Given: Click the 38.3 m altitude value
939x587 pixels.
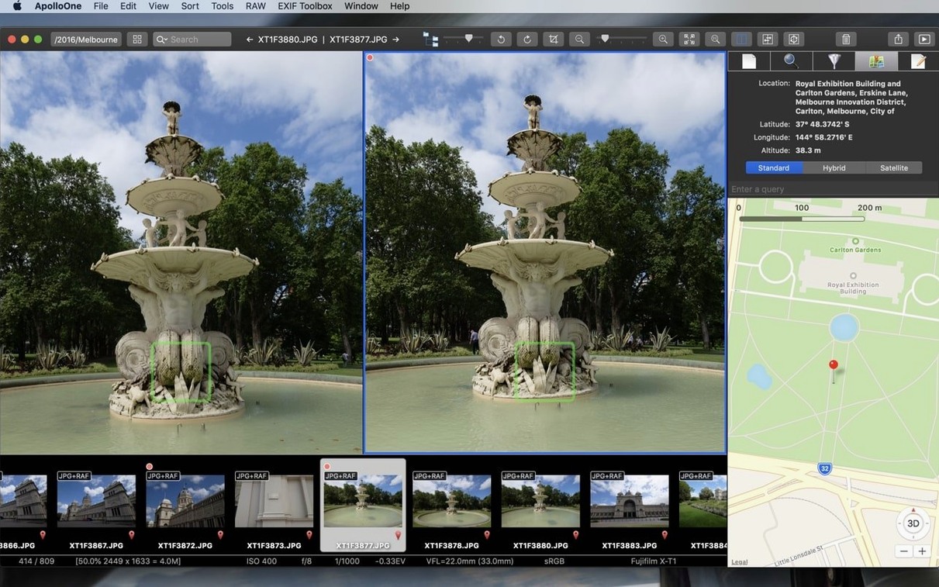Looking at the screenshot, I should point(809,150).
